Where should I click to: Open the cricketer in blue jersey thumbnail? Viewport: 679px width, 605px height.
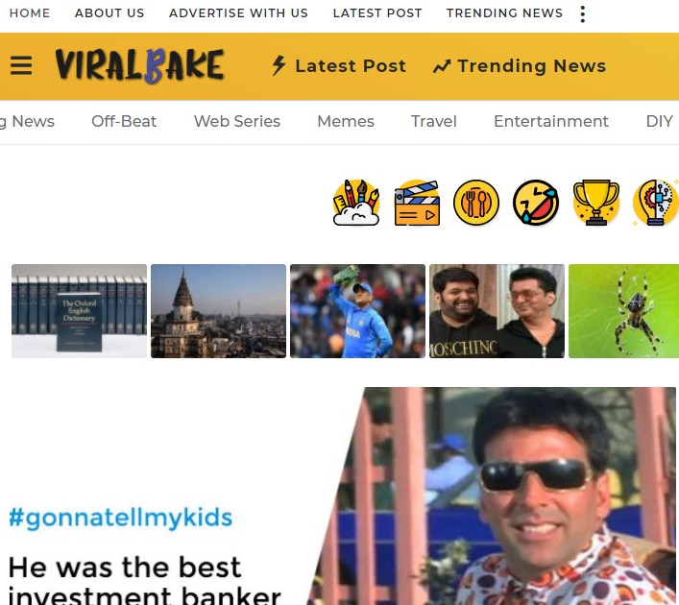[357, 311]
